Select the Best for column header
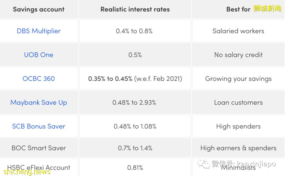 click(x=238, y=9)
